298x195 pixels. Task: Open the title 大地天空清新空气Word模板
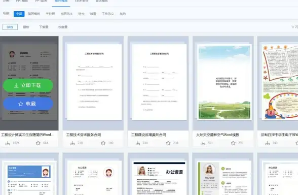pyautogui.click(x=217, y=135)
